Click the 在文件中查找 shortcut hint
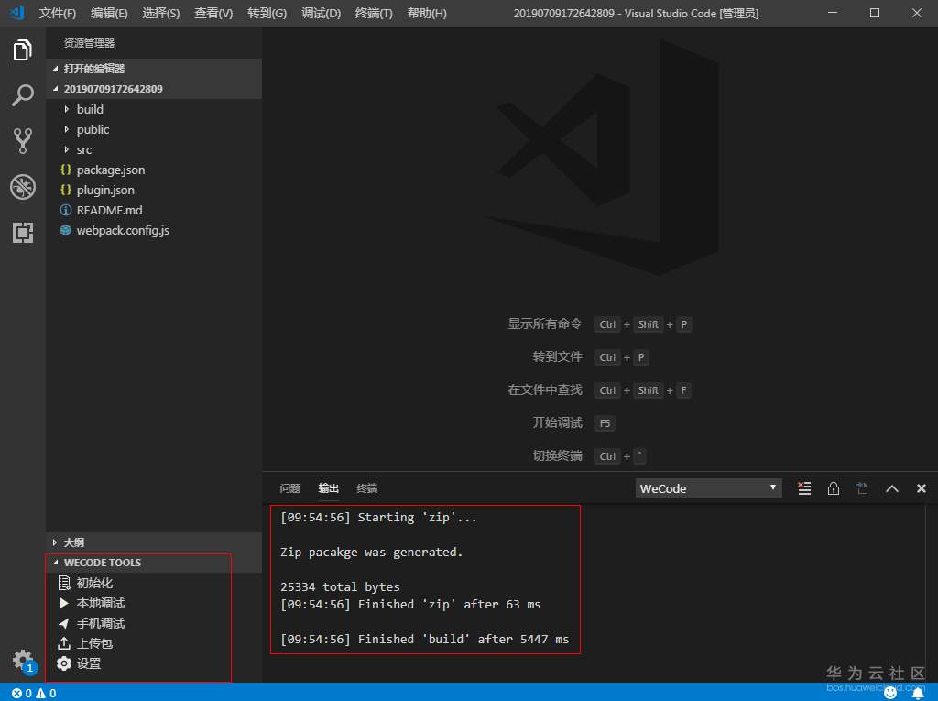Viewport: 938px width, 701px height. (x=599, y=390)
